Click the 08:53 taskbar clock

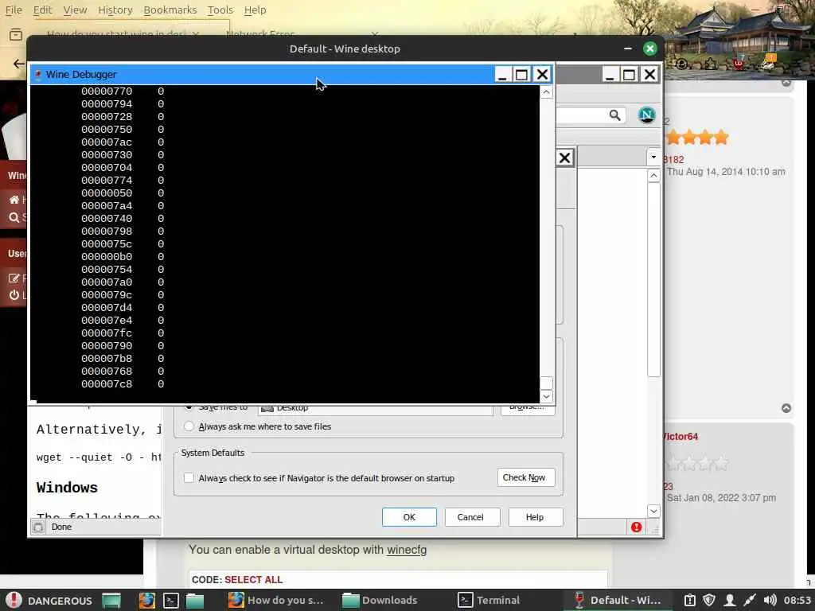click(797, 600)
